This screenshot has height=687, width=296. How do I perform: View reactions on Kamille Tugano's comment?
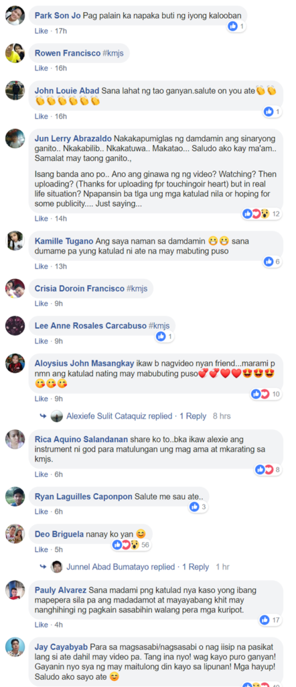click(x=273, y=262)
